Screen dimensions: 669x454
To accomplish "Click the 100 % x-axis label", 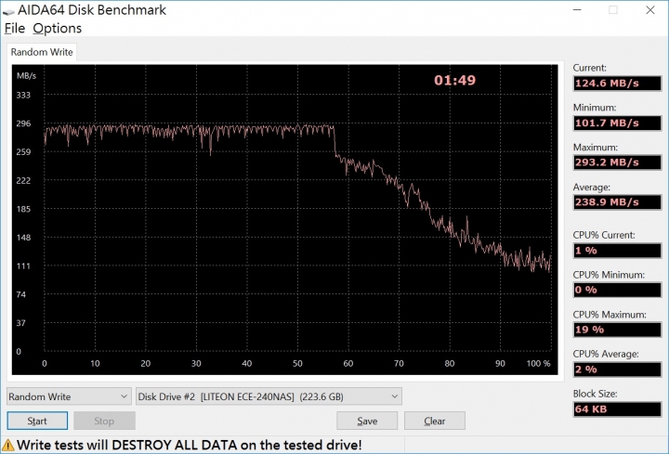I will 538,364.
